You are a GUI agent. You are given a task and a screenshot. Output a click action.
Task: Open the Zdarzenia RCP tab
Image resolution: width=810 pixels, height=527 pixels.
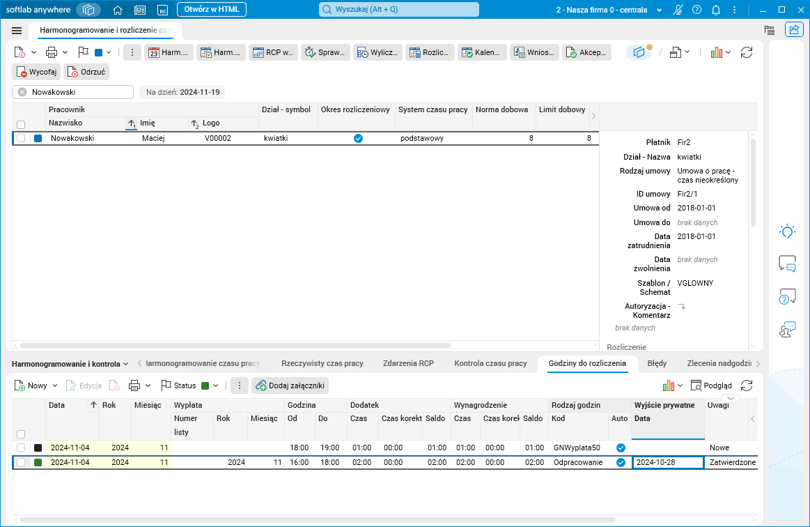pos(408,363)
